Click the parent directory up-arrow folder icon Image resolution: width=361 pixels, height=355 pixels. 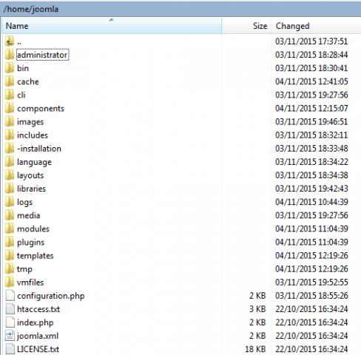pyautogui.click(x=10, y=41)
